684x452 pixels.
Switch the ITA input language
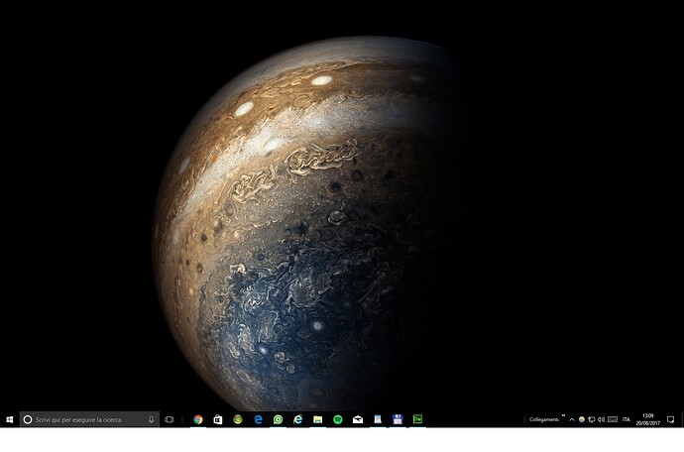627,419
